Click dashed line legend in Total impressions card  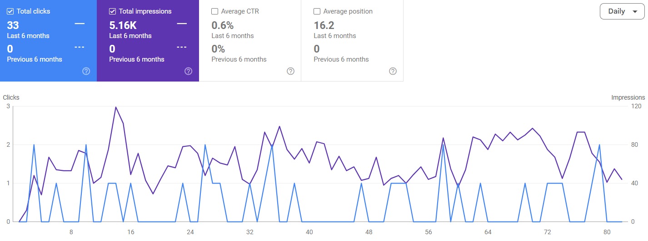pyautogui.click(x=182, y=48)
